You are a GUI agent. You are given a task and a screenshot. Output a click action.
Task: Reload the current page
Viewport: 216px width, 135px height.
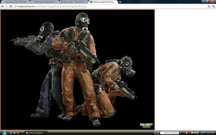11,6
